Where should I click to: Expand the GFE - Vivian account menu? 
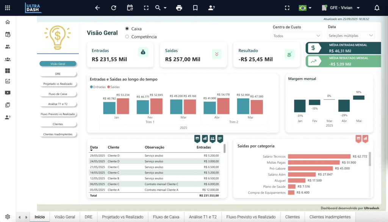(341, 8)
